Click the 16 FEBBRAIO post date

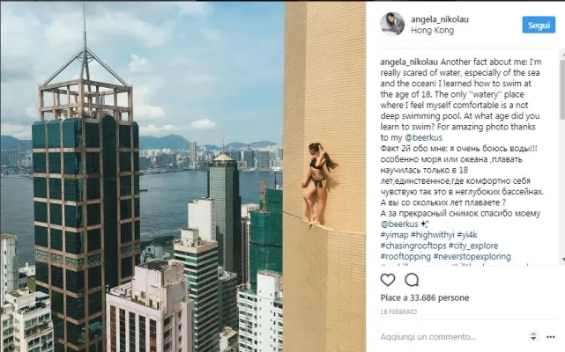coord(398,312)
